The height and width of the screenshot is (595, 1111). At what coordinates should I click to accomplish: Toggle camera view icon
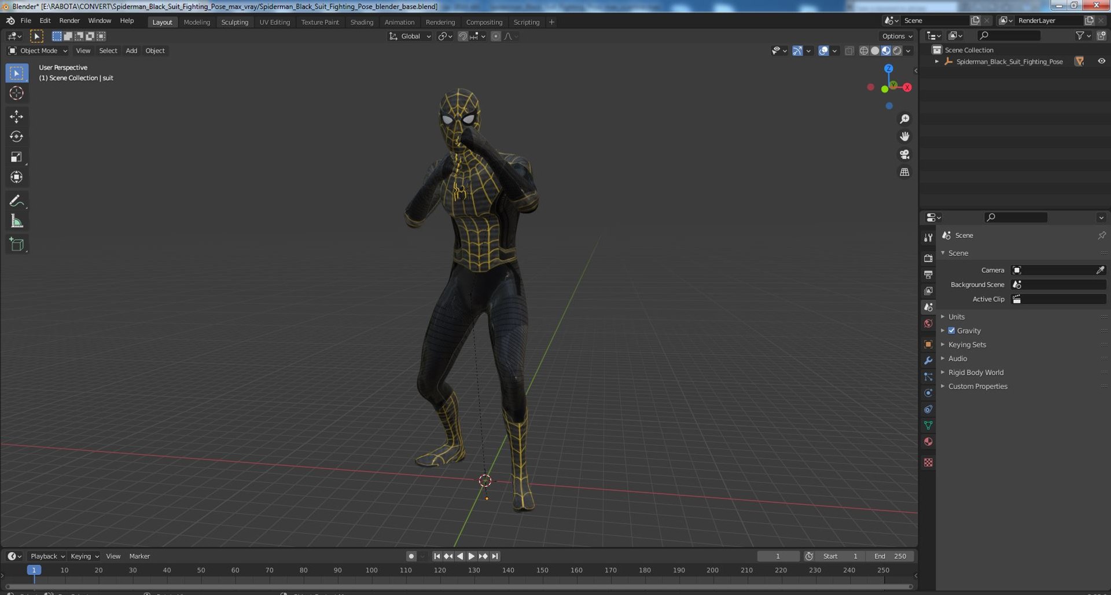904,155
